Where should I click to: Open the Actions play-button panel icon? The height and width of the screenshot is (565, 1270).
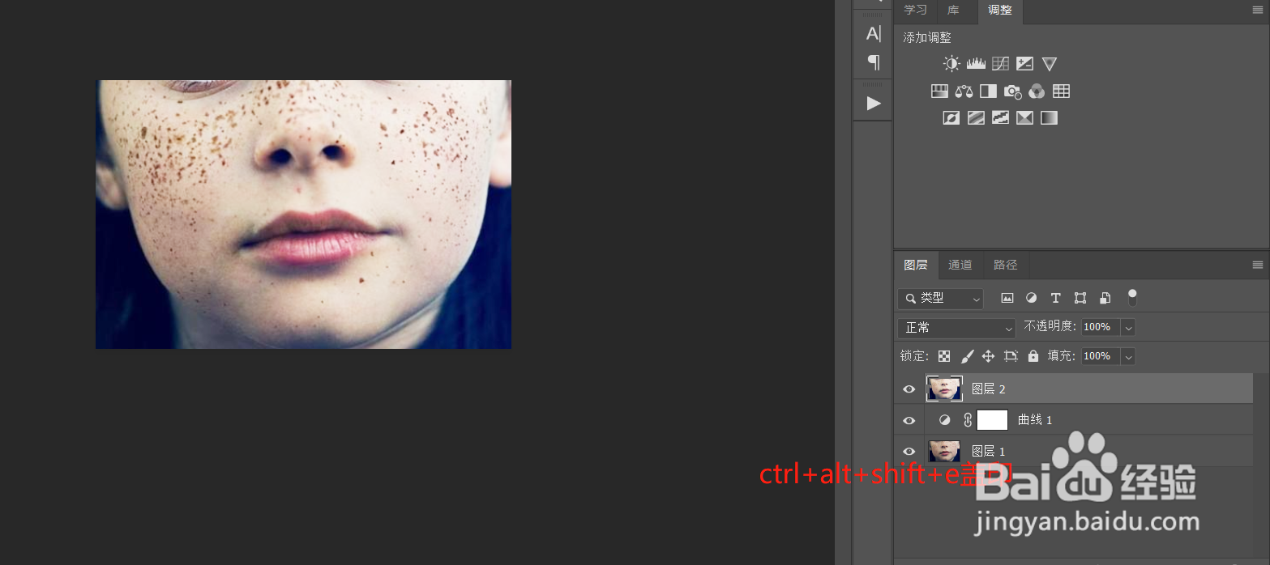click(873, 103)
